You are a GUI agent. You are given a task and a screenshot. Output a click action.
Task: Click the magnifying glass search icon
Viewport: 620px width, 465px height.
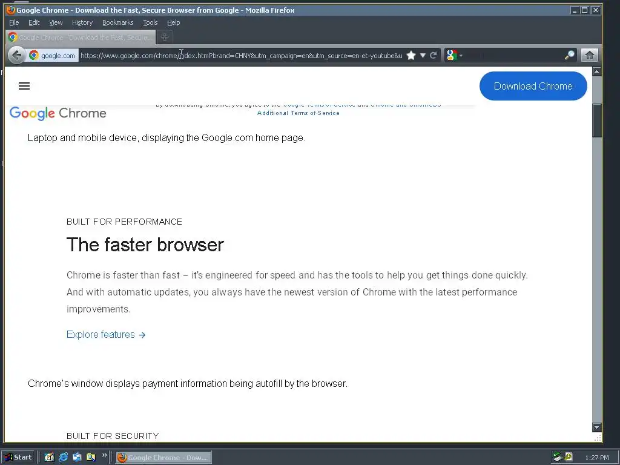pyautogui.click(x=569, y=55)
